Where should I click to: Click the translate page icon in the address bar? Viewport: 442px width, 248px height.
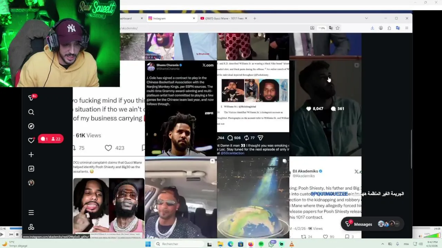(x=331, y=28)
